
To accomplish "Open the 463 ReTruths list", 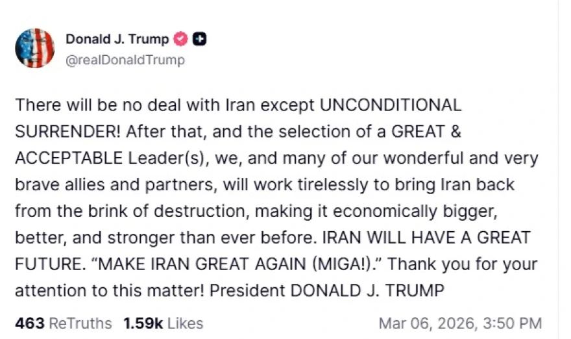I will (63, 323).
